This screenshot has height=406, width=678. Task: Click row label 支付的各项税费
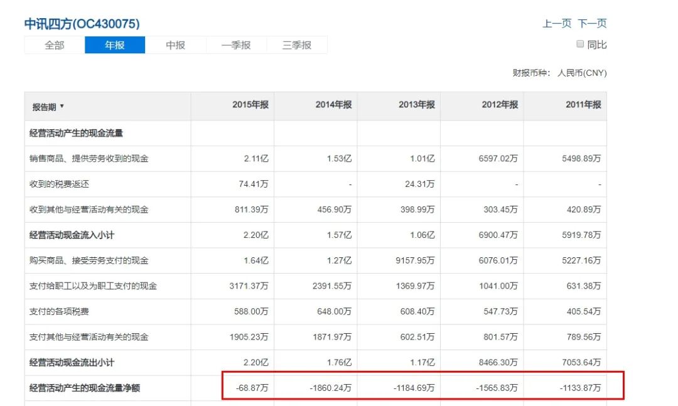[59, 312]
